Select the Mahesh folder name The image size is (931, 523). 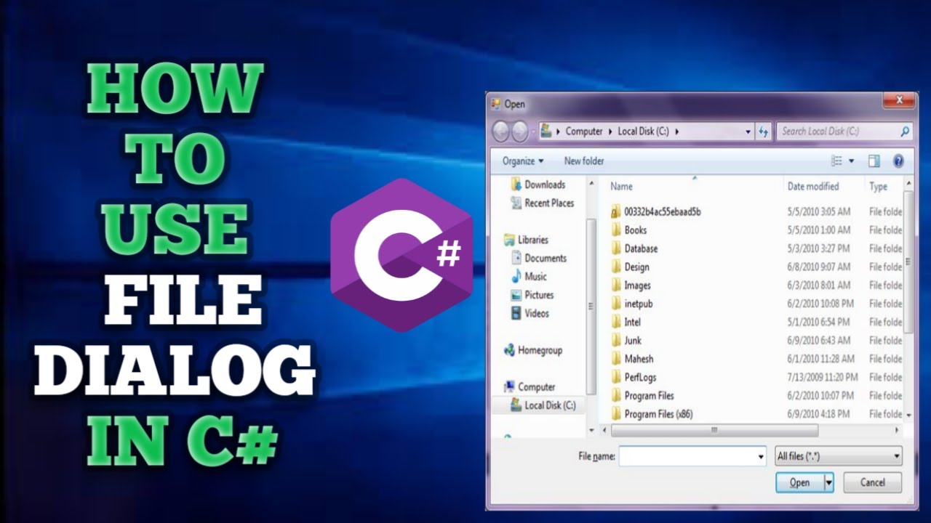(639, 359)
